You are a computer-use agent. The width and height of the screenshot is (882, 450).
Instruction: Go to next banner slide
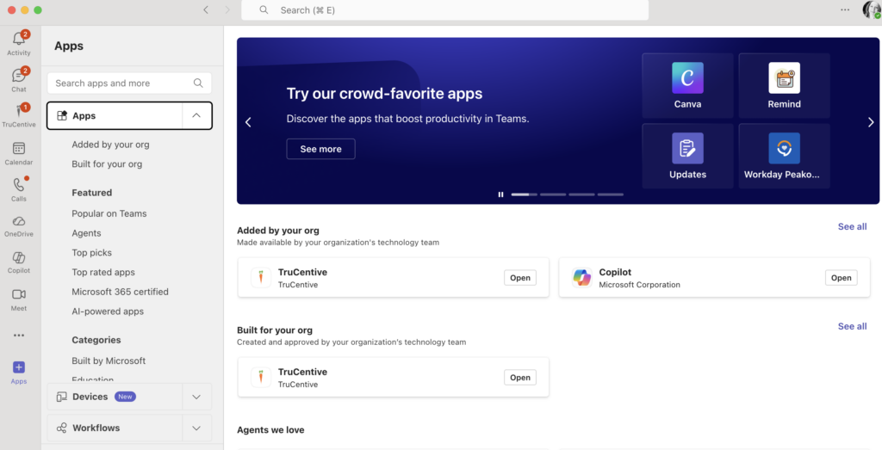[870, 122]
